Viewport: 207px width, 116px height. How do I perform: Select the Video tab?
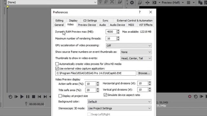70,24
